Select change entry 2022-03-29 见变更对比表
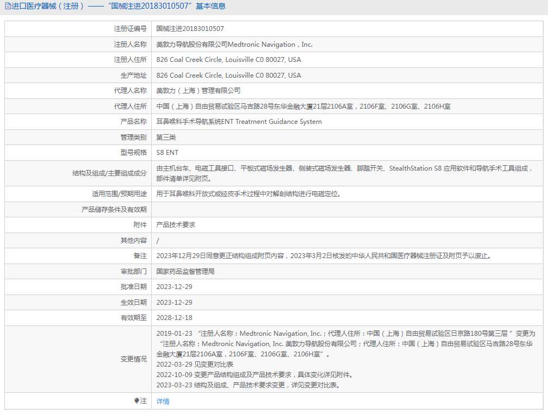This screenshot has width=548, height=414. [195, 365]
